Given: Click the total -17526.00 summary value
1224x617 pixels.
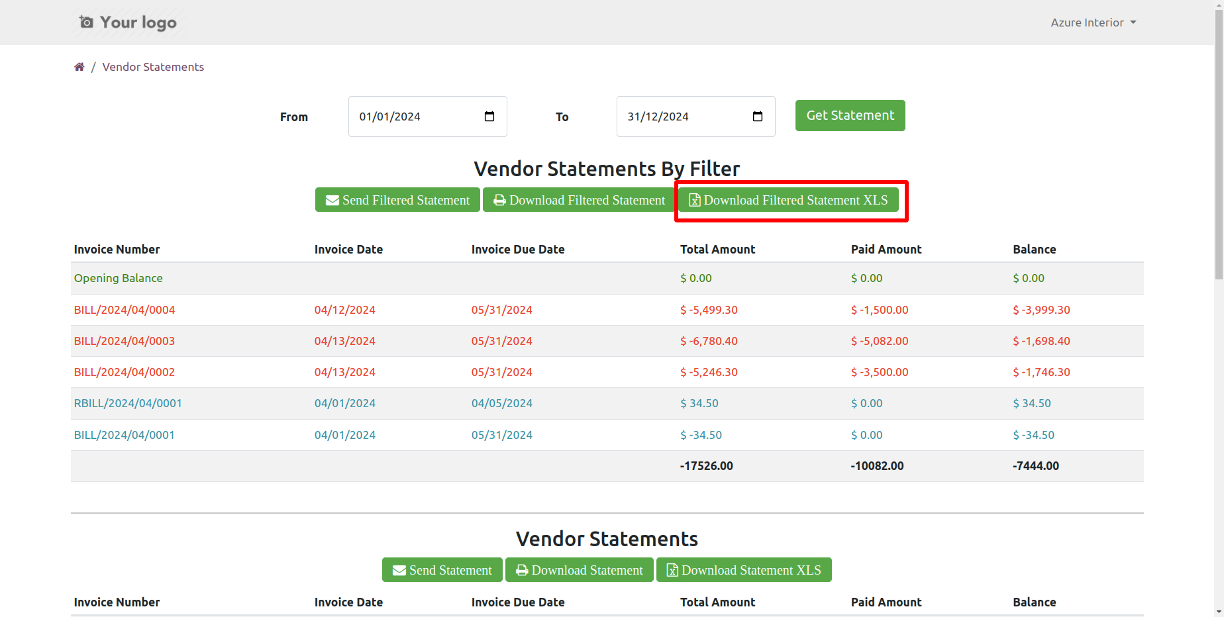Looking at the screenshot, I should pos(707,466).
